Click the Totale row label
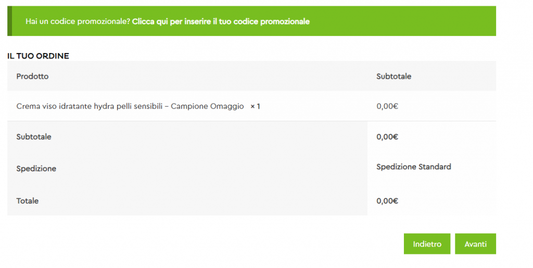The height and width of the screenshot is (268, 533). coord(28,200)
